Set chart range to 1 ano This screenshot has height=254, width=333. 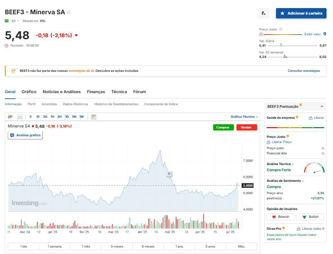click(179, 246)
